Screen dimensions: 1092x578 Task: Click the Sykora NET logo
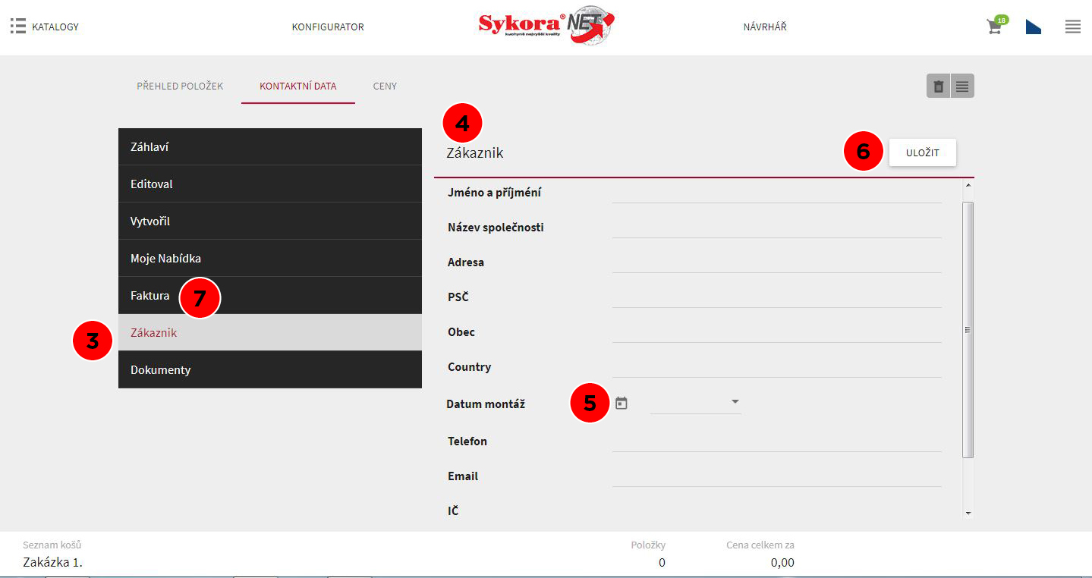(x=546, y=27)
